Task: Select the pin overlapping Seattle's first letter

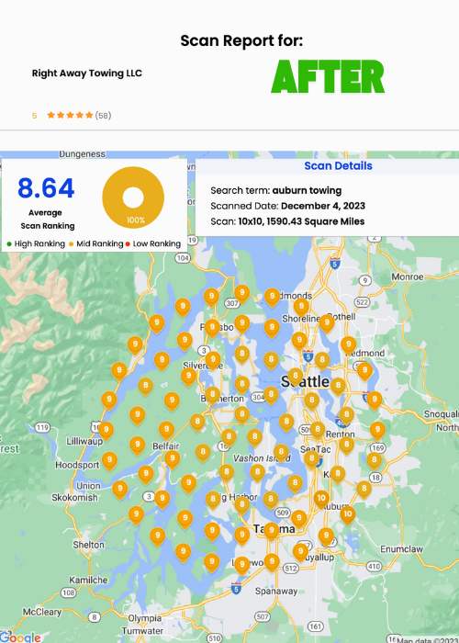Action: [295, 378]
